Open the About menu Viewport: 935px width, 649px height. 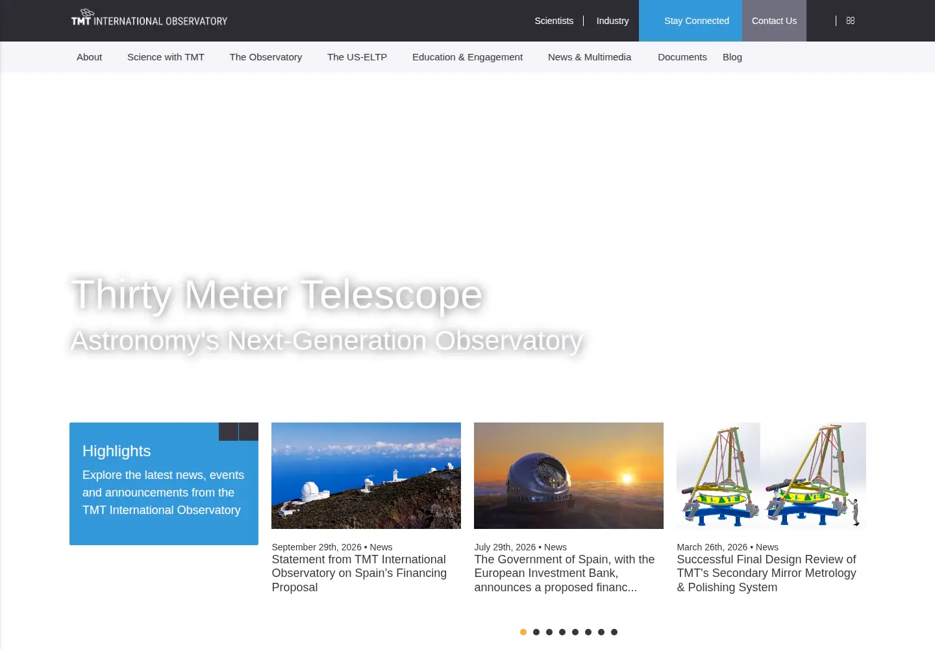90,57
